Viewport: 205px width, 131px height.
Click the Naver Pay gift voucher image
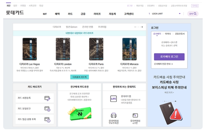[80, 114]
